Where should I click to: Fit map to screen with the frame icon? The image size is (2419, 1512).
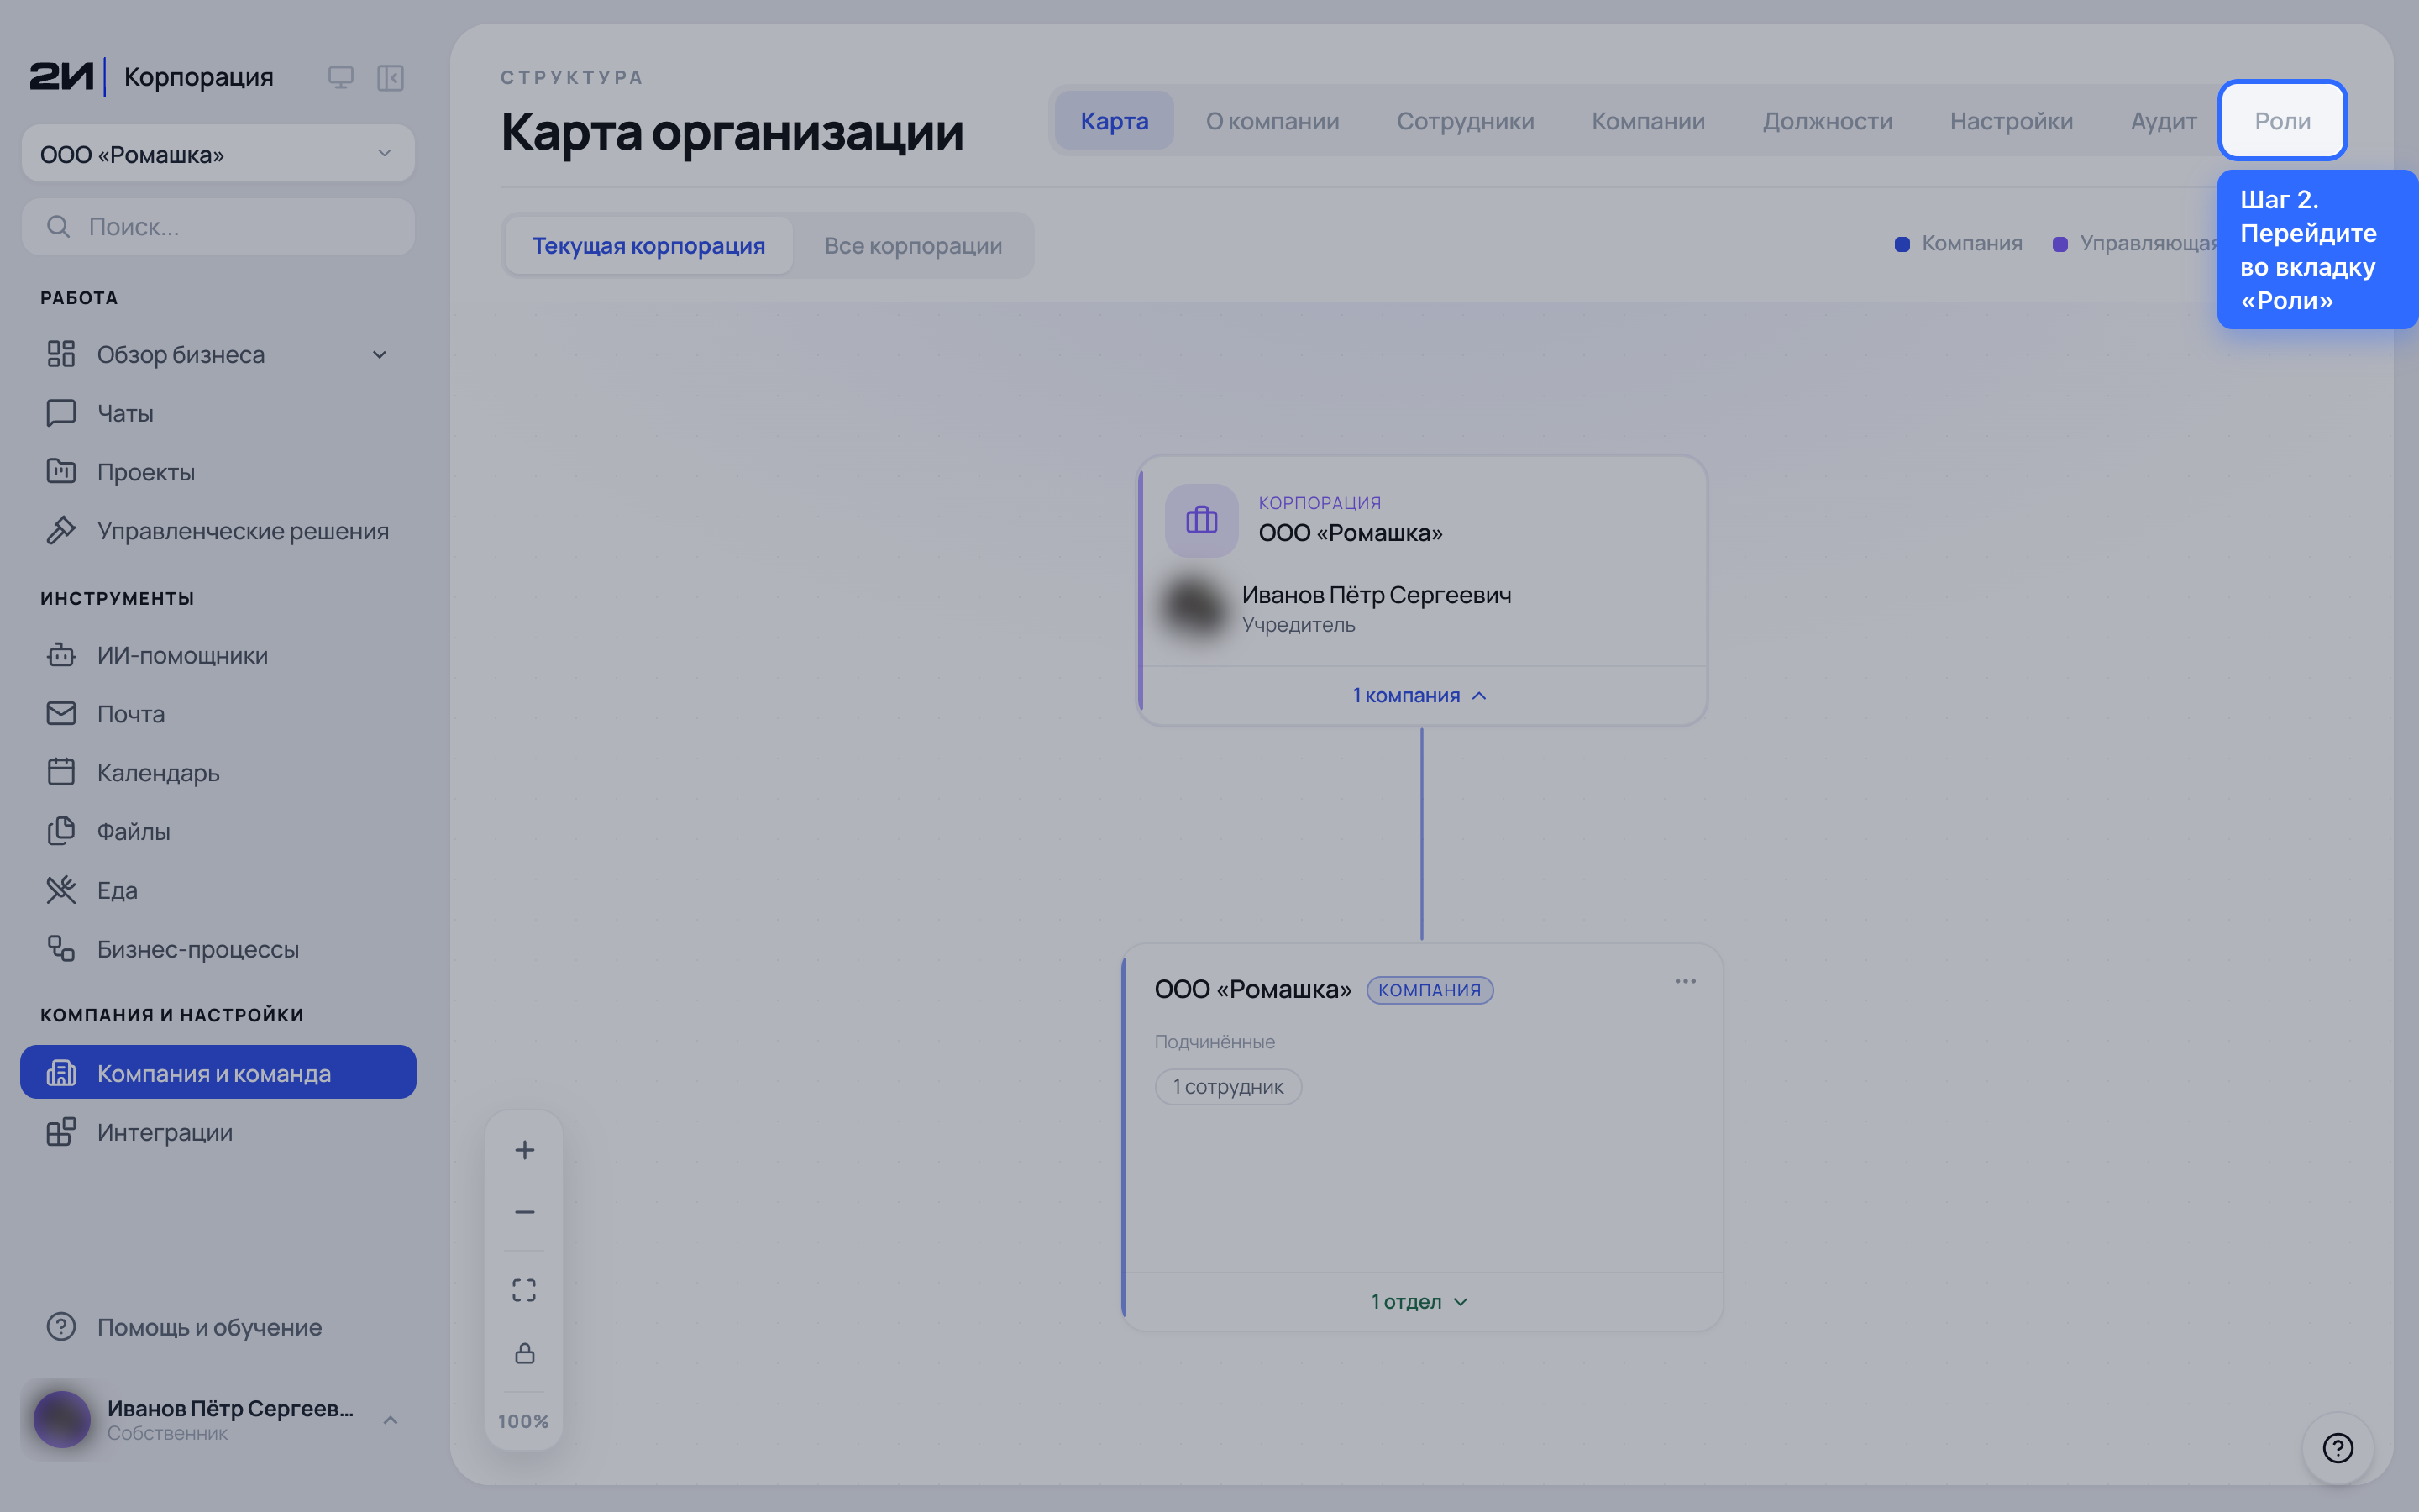(525, 1290)
